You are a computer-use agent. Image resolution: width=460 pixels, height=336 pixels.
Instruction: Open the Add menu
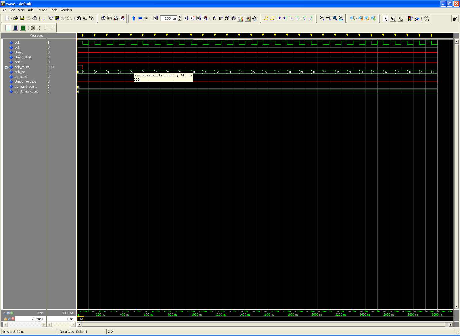[31, 10]
